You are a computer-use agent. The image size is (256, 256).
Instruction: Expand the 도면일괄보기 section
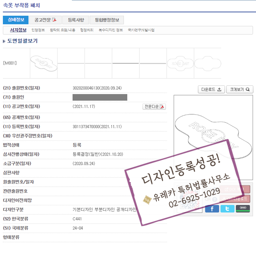click(22, 41)
